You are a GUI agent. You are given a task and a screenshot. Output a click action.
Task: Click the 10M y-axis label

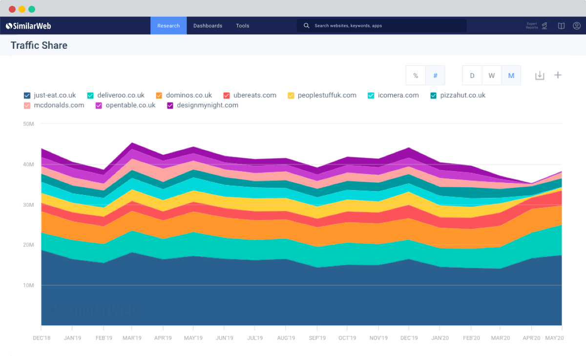coord(28,285)
